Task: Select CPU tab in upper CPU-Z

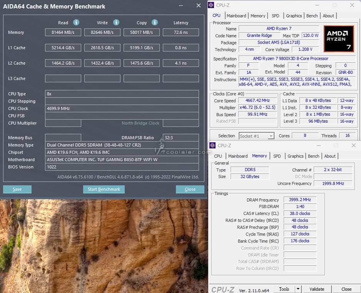Action: tap(216, 15)
